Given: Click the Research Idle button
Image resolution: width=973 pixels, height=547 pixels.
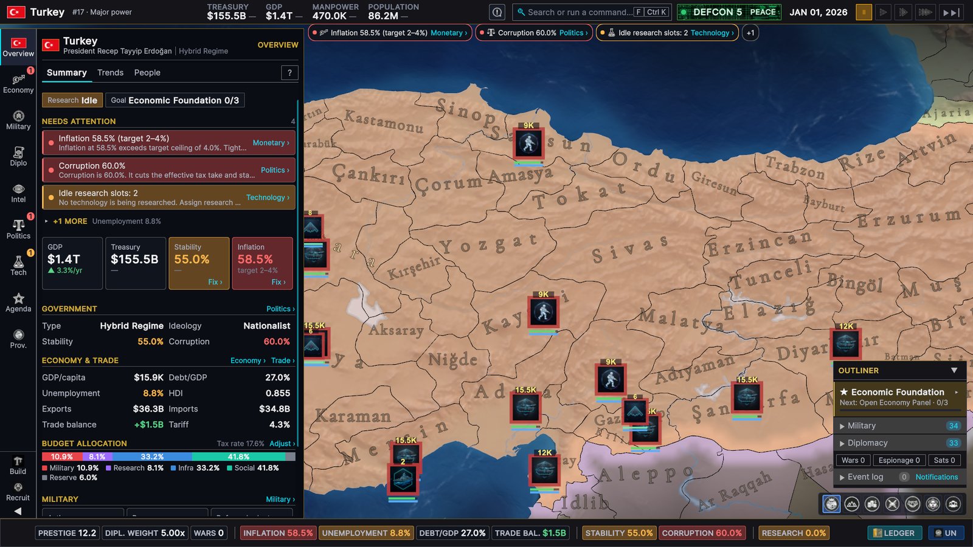Looking at the screenshot, I should 72,100.
